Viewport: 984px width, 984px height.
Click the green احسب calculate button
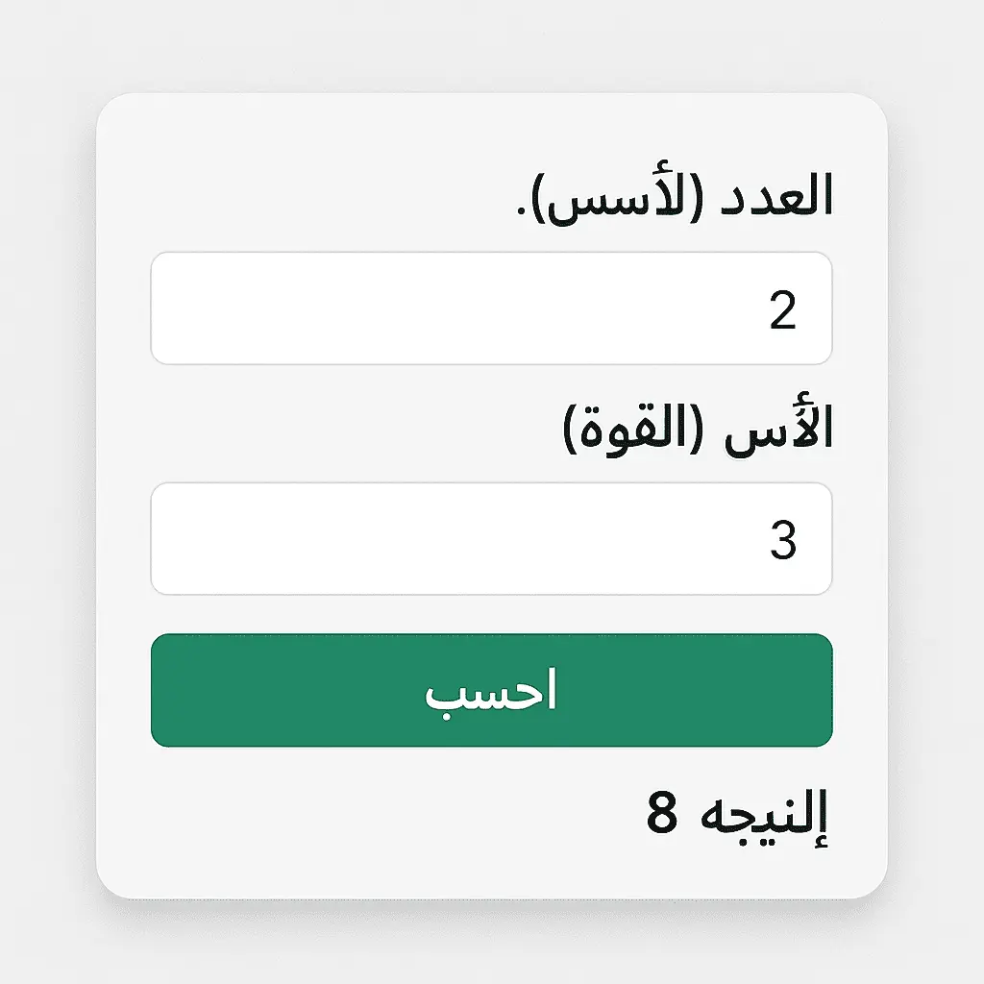pyautogui.click(x=492, y=688)
